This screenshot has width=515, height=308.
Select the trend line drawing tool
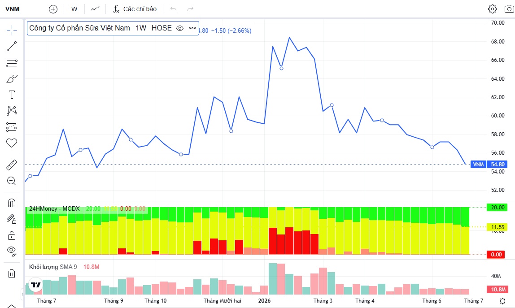click(x=12, y=46)
